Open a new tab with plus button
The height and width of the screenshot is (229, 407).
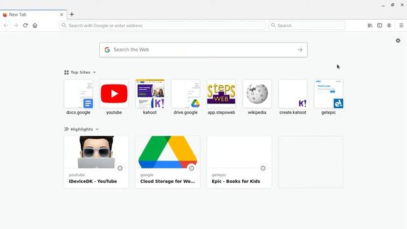click(72, 15)
